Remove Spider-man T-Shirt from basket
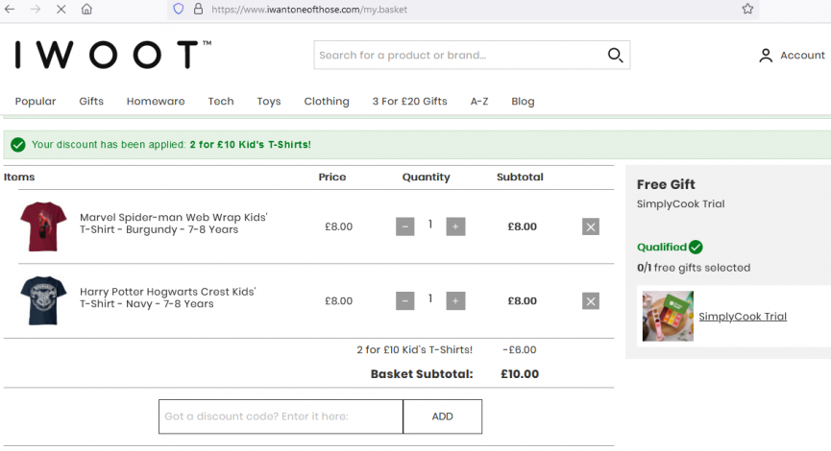Viewport: 831px width, 451px height. coord(591,226)
